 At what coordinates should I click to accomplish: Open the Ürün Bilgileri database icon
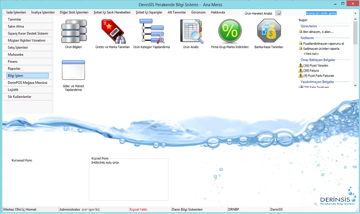(x=74, y=31)
